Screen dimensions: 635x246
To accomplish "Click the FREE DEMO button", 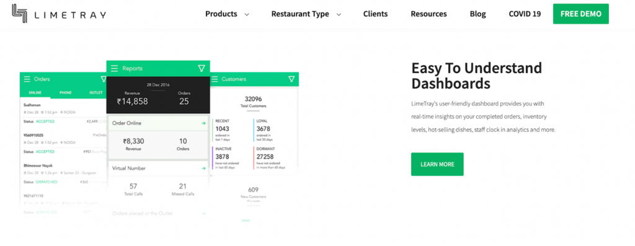I will pos(580,14).
